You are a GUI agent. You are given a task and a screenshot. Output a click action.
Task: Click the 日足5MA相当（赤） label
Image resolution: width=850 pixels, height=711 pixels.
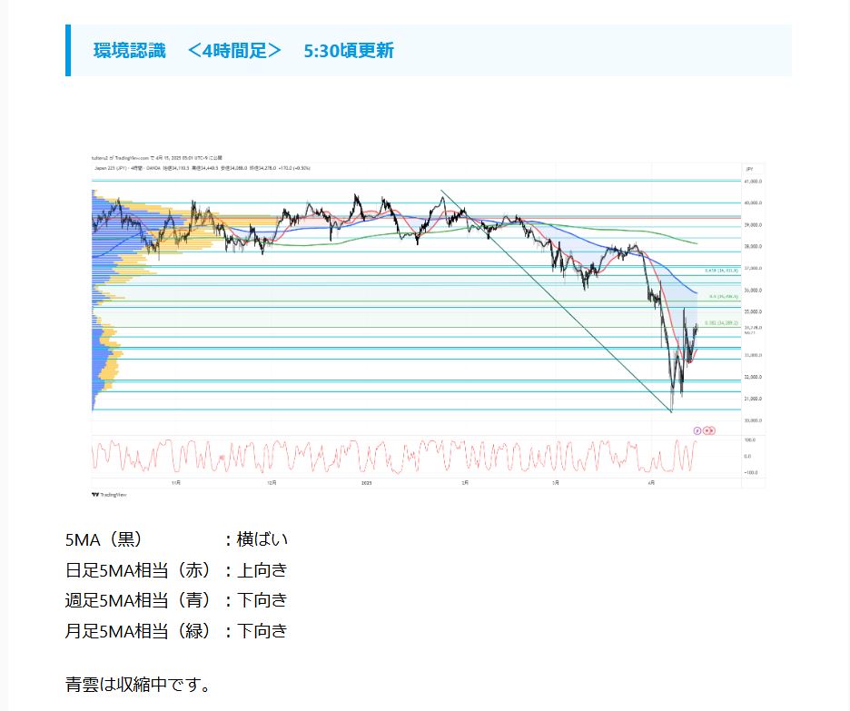click(138, 570)
